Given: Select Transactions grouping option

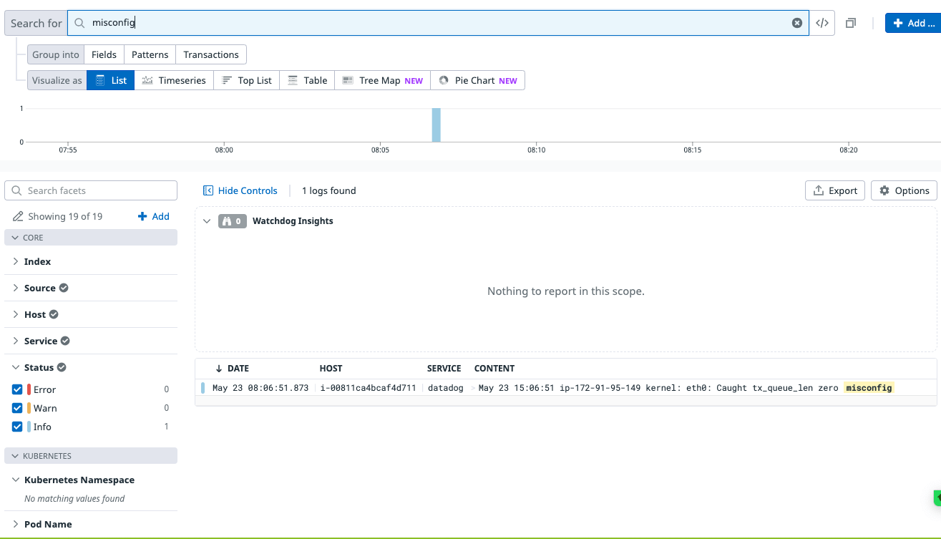Looking at the screenshot, I should pyautogui.click(x=211, y=54).
